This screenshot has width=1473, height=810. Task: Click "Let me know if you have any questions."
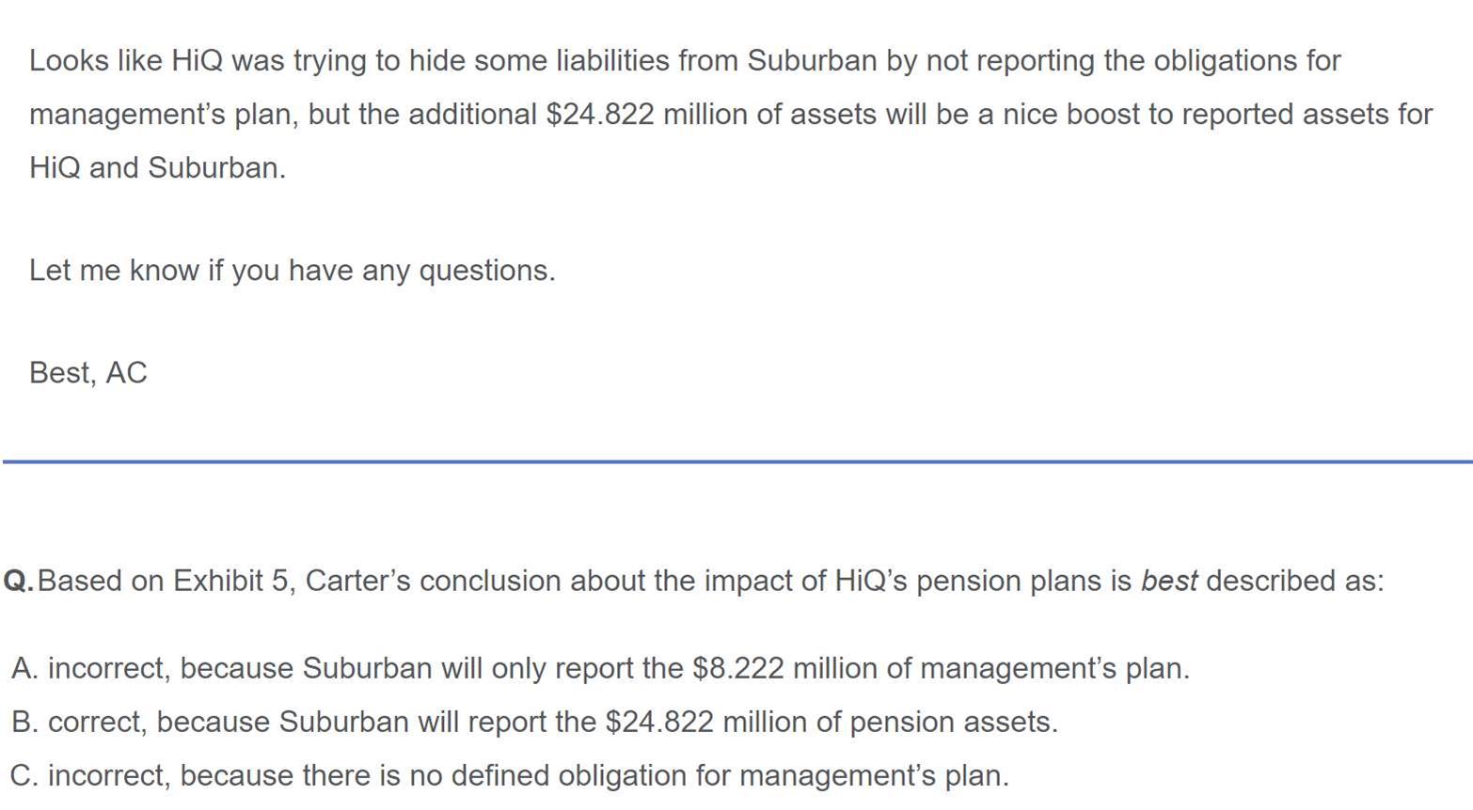tap(292, 270)
